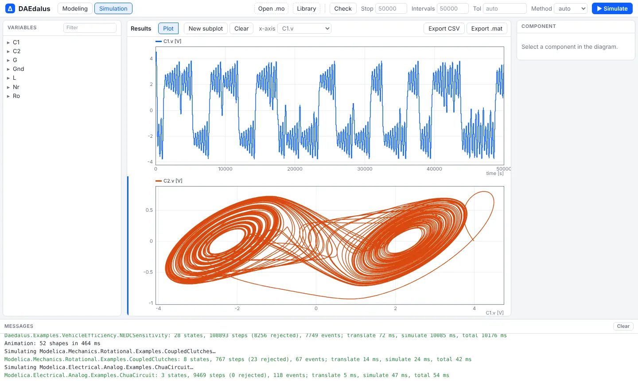Expand the G variable node
Viewport: 638px width, 381px height.
(8, 60)
